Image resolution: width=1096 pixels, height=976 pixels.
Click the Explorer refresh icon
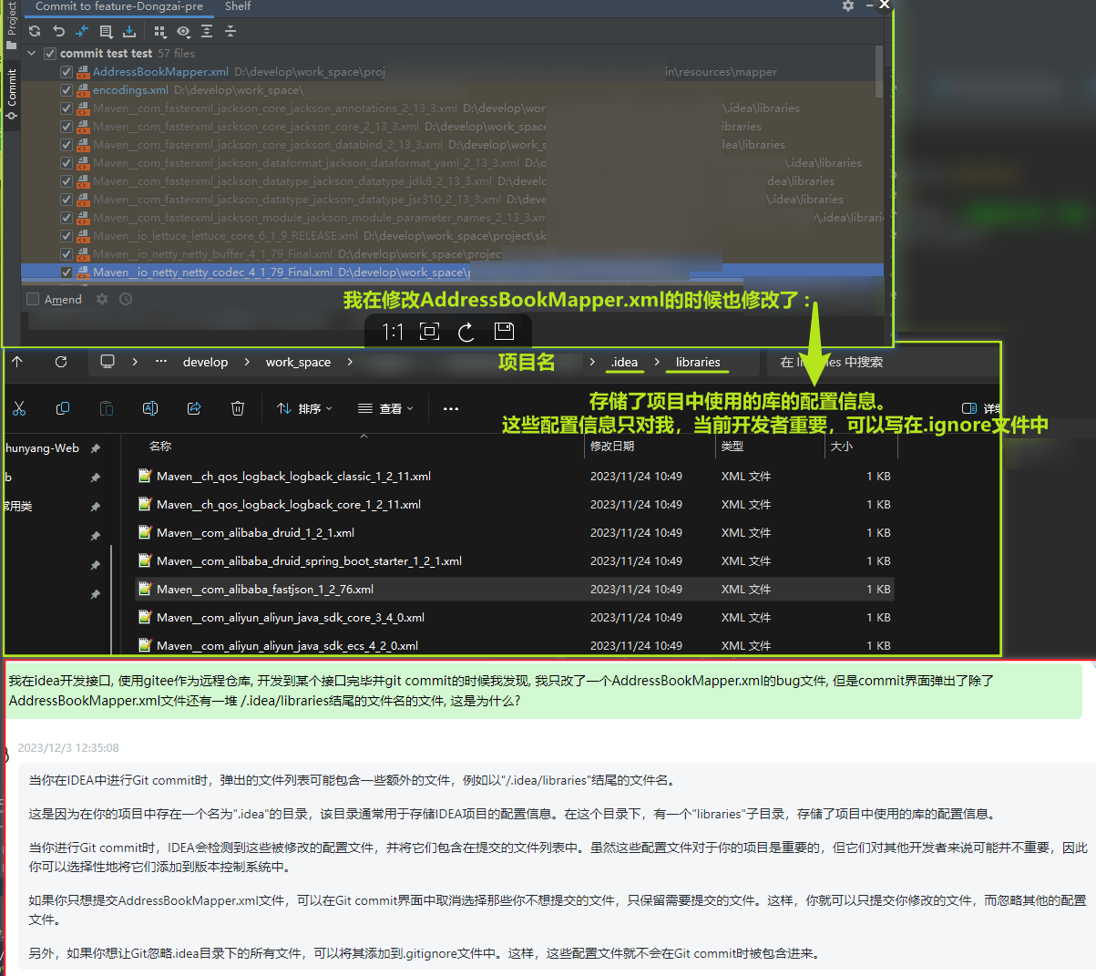(x=61, y=362)
